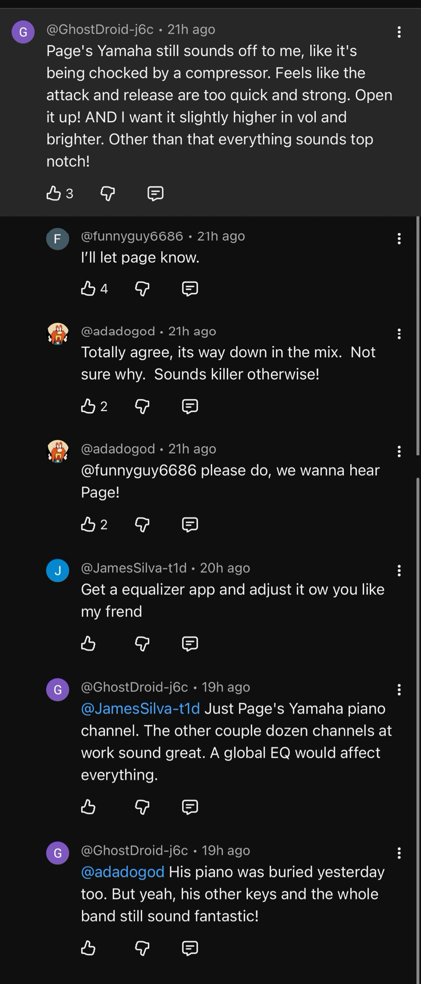Image resolution: width=421 pixels, height=984 pixels.
Task: Open the blue @JamesSilva-t1d mention link
Action: click(x=141, y=708)
